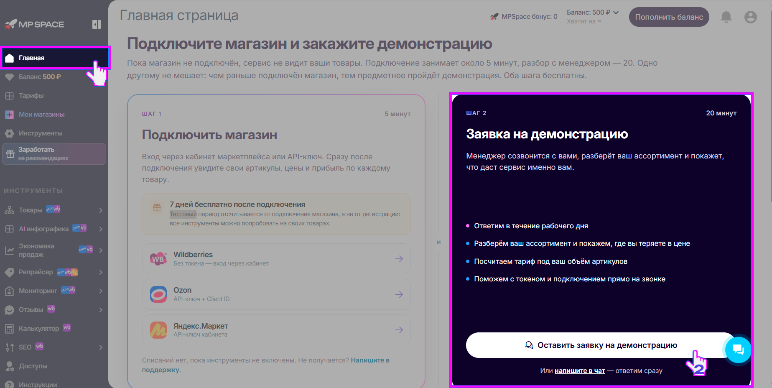Screen dimensions: 772x388
Task: Click the gift icon in the 7 дней banner
Action: (x=157, y=207)
